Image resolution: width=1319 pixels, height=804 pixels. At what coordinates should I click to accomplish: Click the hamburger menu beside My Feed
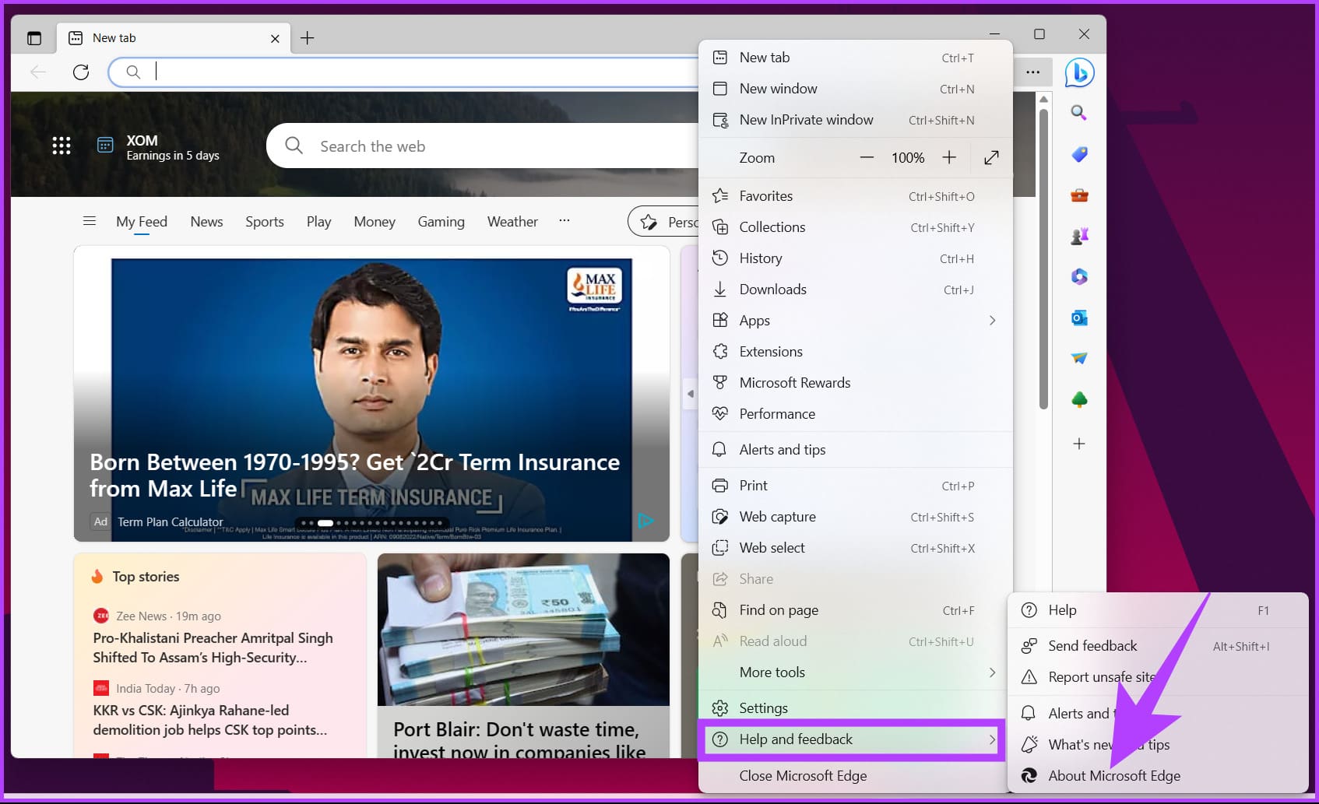(x=90, y=221)
